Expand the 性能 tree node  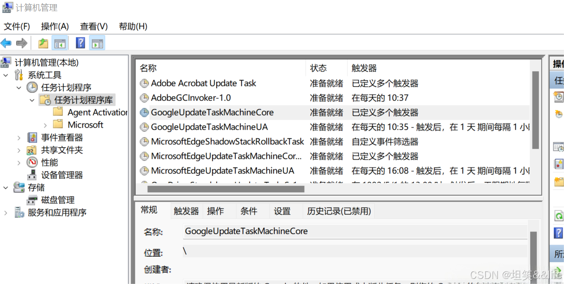pyautogui.click(x=19, y=162)
